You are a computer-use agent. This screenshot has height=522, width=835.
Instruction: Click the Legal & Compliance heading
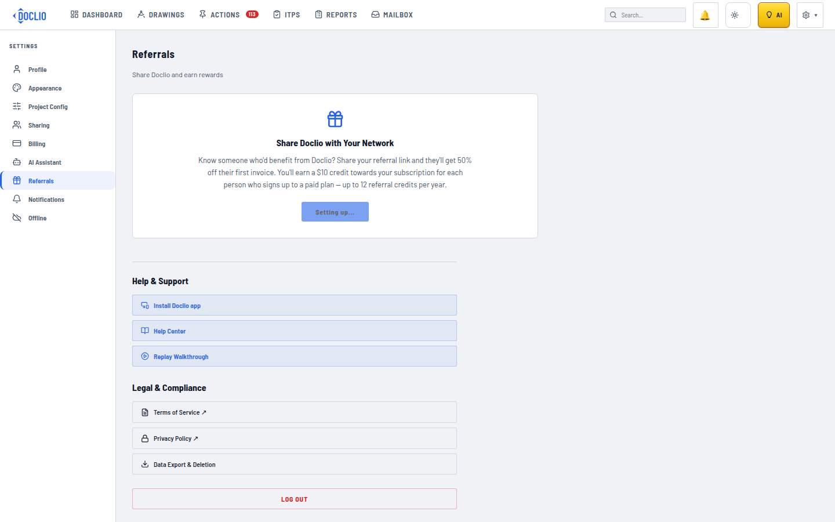169,388
